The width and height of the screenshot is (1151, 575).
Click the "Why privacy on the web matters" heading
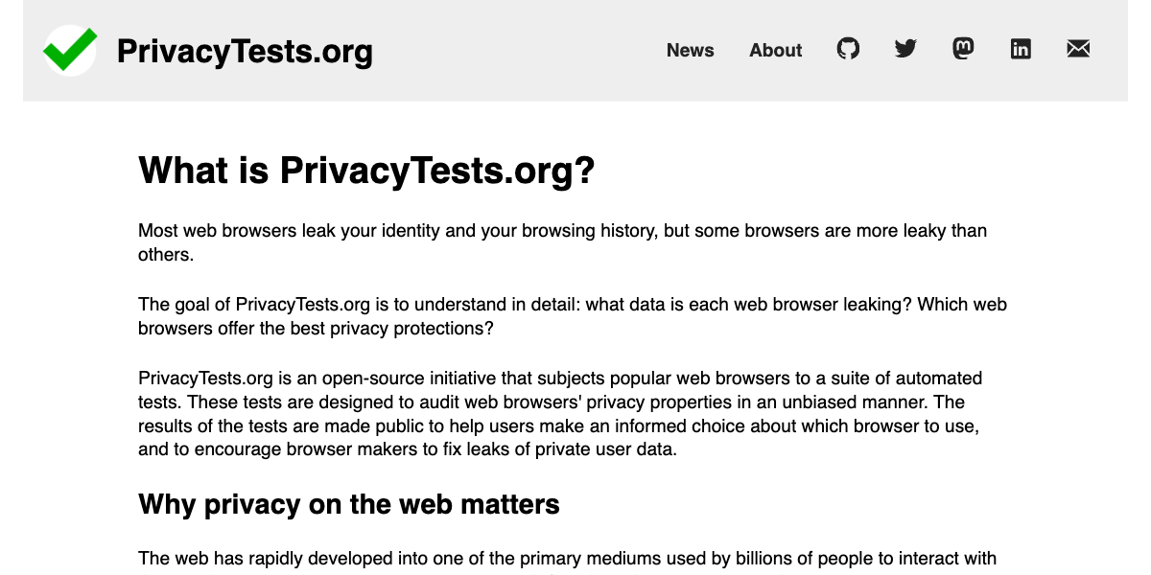(x=348, y=504)
